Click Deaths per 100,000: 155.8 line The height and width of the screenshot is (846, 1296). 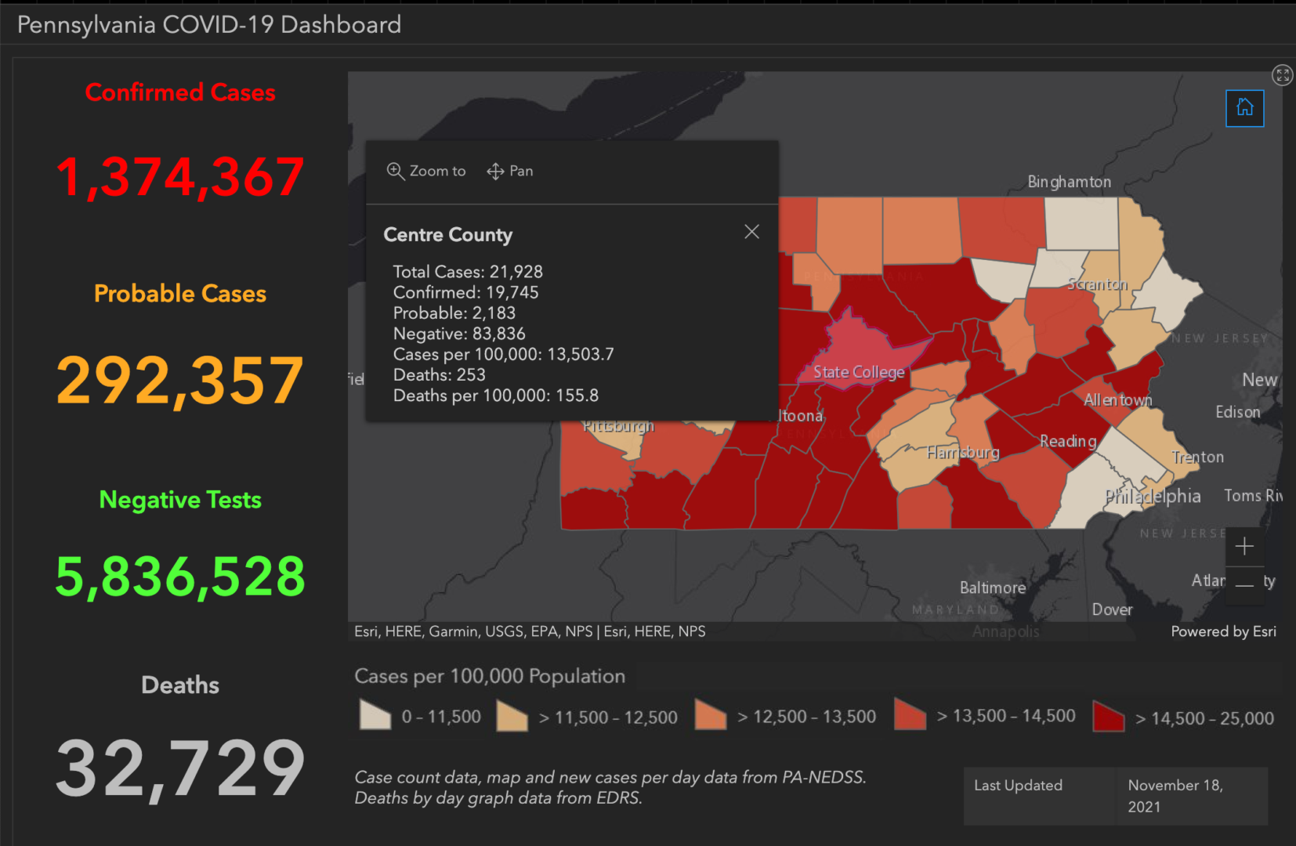coord(496,396)
